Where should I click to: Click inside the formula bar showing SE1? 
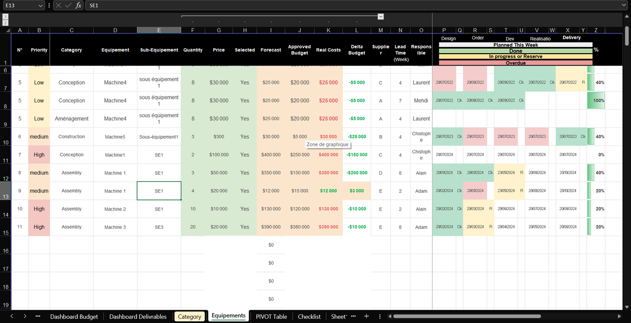pyautogui.click(x=175, y=5)
